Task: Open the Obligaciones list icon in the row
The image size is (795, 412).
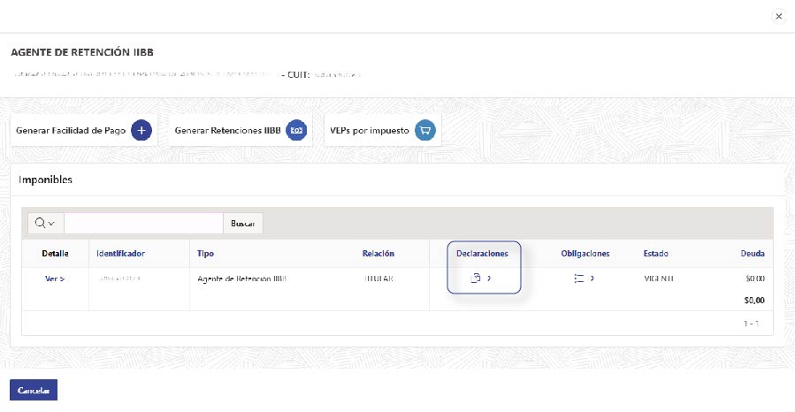Action: tap(579, 278)
